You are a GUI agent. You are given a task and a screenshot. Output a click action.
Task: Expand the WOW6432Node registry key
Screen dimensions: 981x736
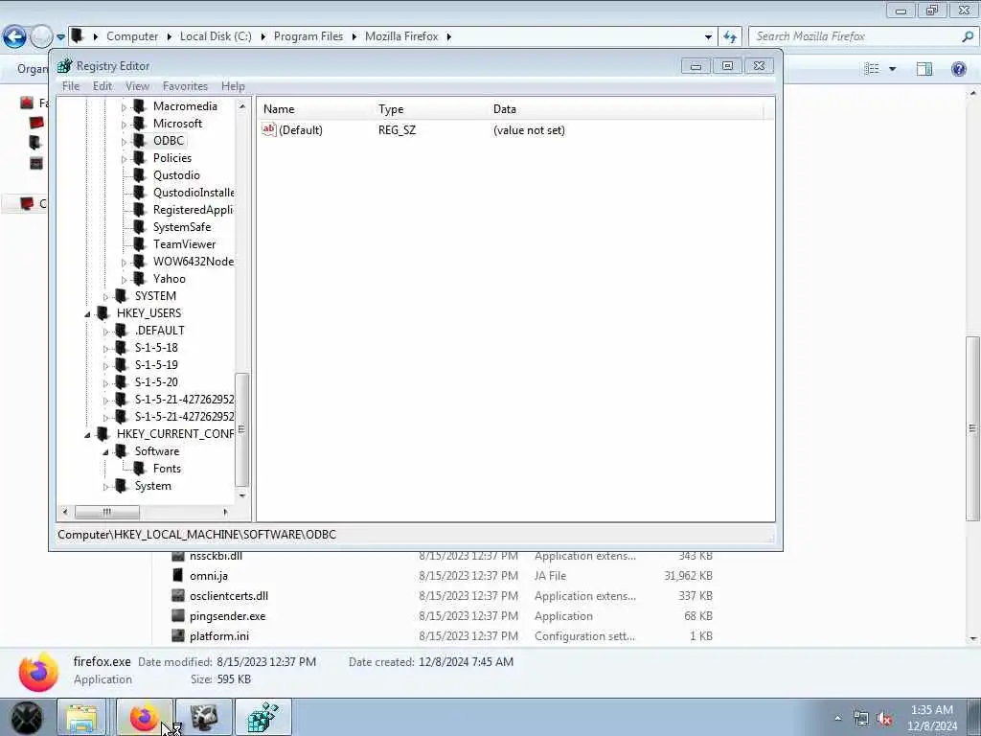pyautogui.click(x=124, y=263)
